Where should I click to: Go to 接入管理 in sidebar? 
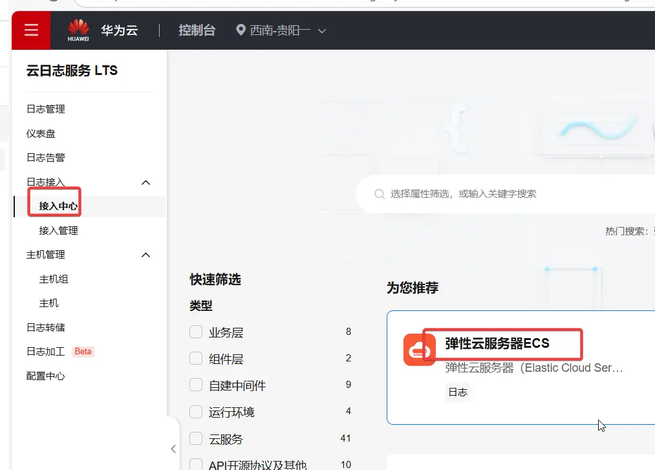(x=58, y=231)
